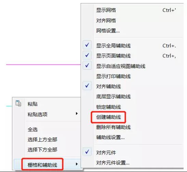Select 锁定辅助线 menu item
187x172 pixels.
coord(108,107)
